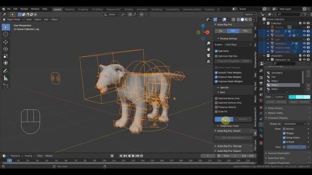
Task: Enable Scale Fix checkbox
Action: click(x=216, y=111)
